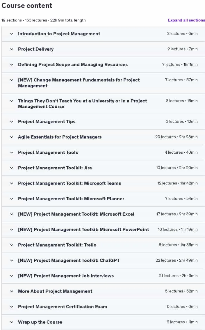Open chevron for Defining Project Scope section
This screenshot has width=205, height=330.
[12, 65]
